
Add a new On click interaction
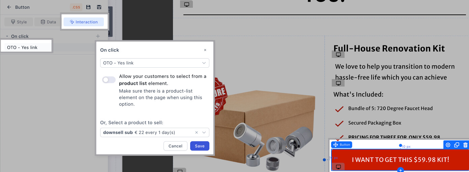point(98,36)
